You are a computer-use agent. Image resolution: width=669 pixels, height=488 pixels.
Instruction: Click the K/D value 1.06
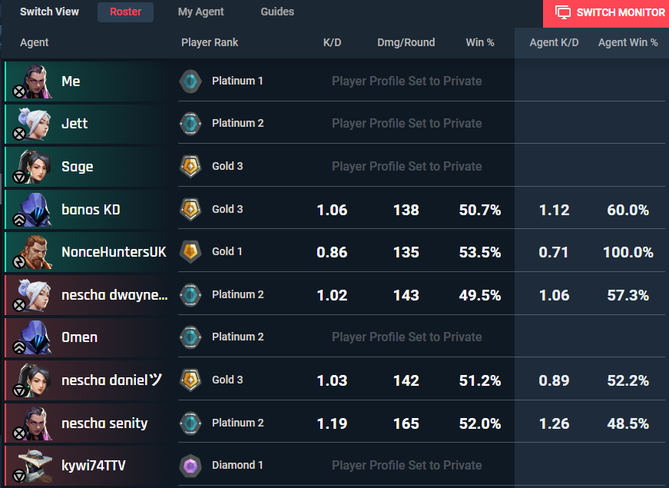point(332,210)
